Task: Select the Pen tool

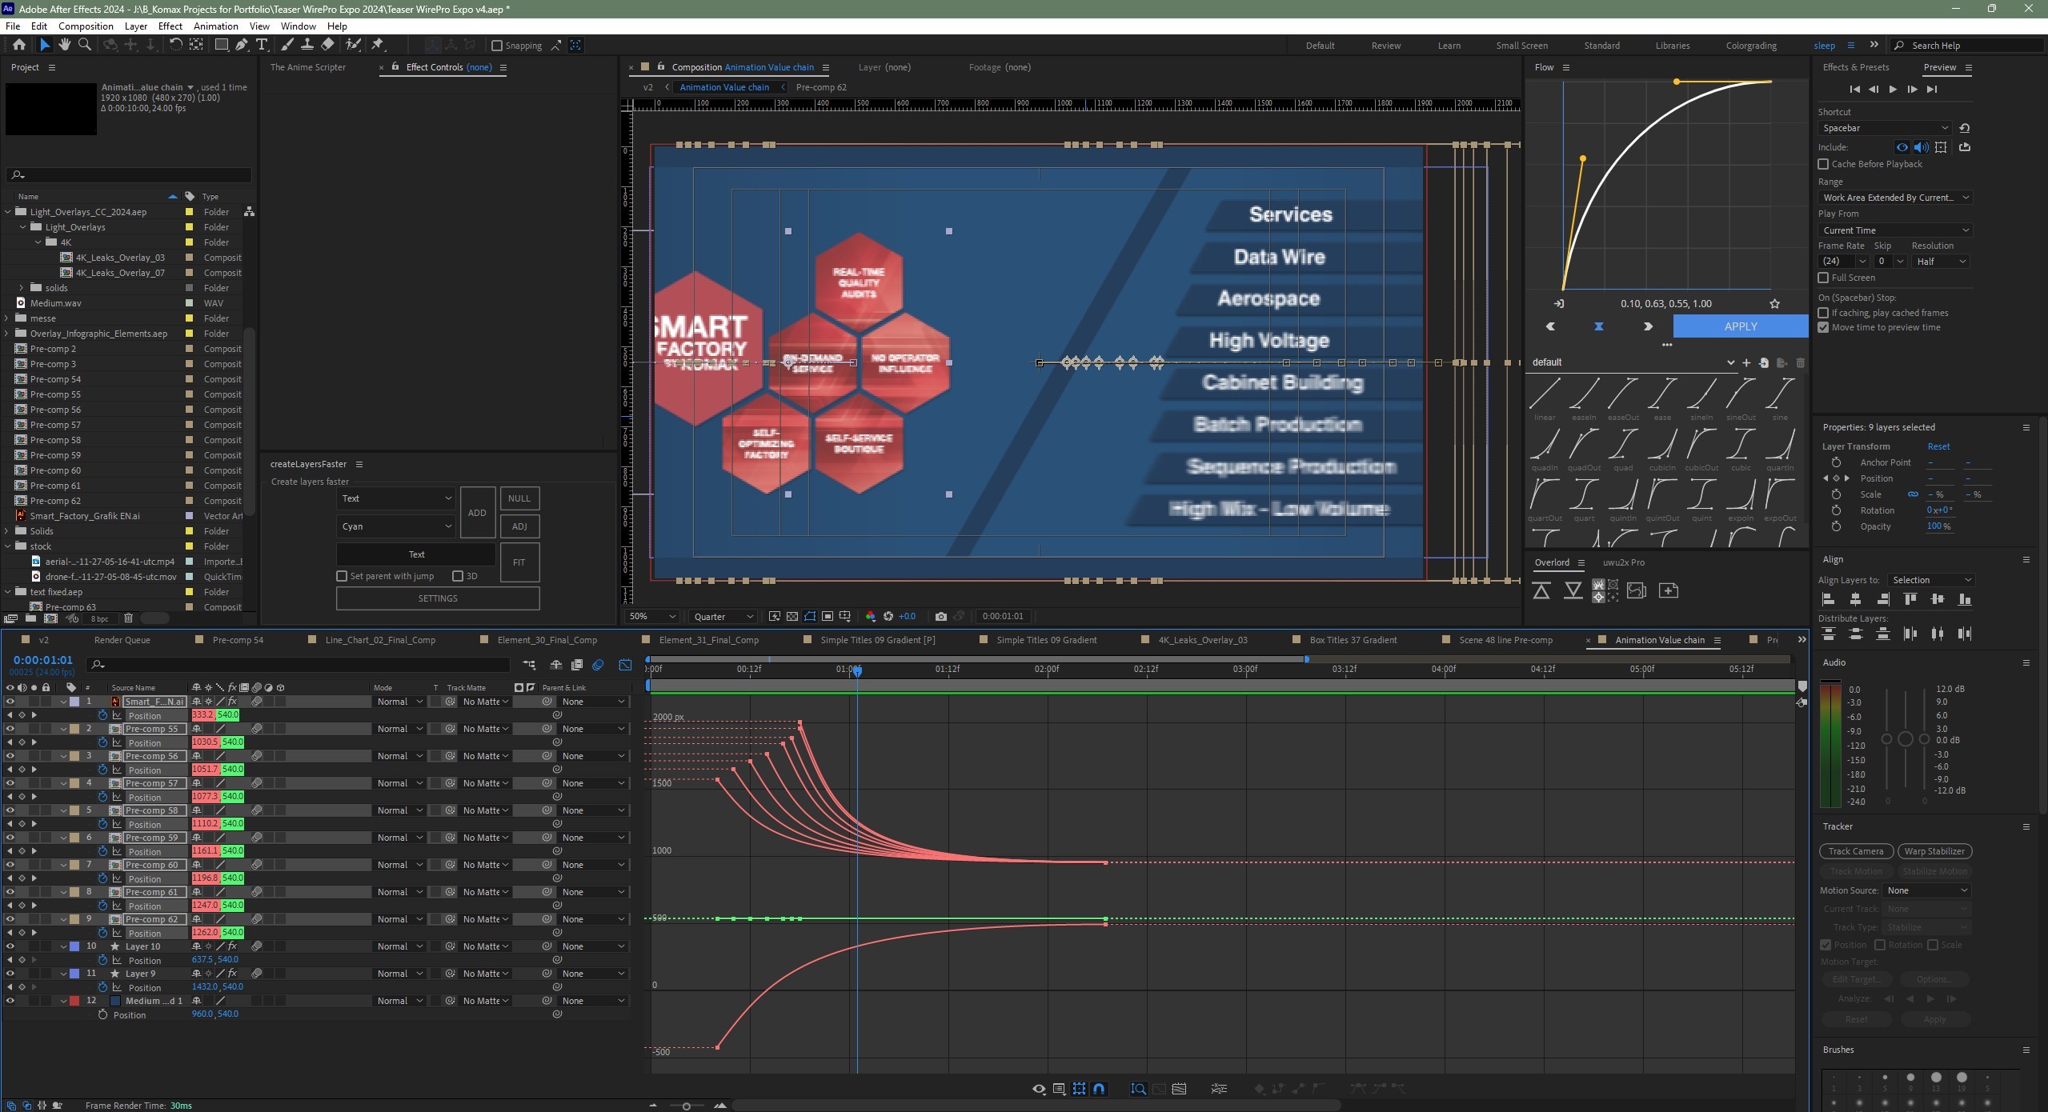Action: tap(241, 46)
